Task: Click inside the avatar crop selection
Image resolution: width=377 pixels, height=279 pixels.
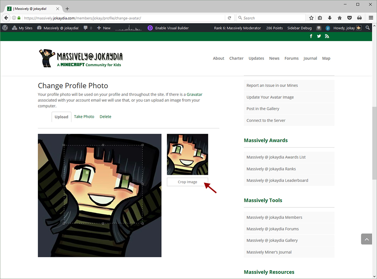Action: point(103,184)
